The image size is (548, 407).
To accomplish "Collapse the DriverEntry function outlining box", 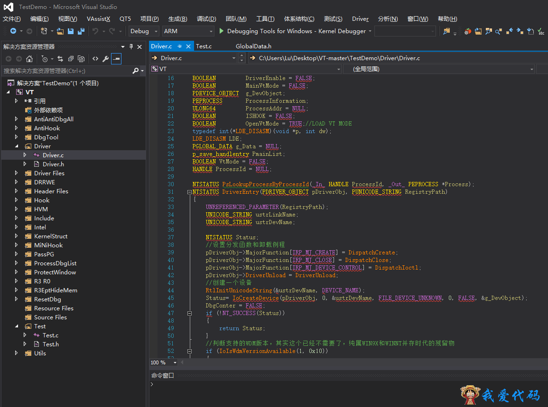I will pos(189,192).
